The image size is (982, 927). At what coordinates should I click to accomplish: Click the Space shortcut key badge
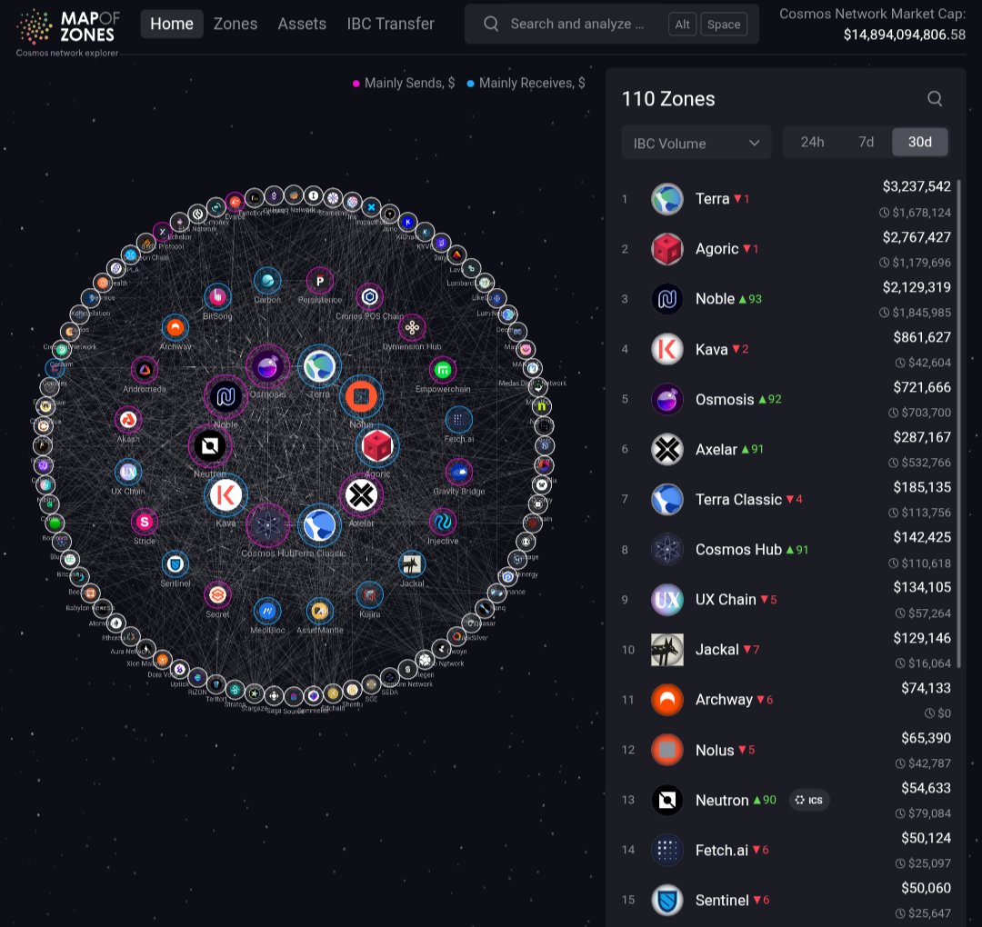tap(724, 25)
